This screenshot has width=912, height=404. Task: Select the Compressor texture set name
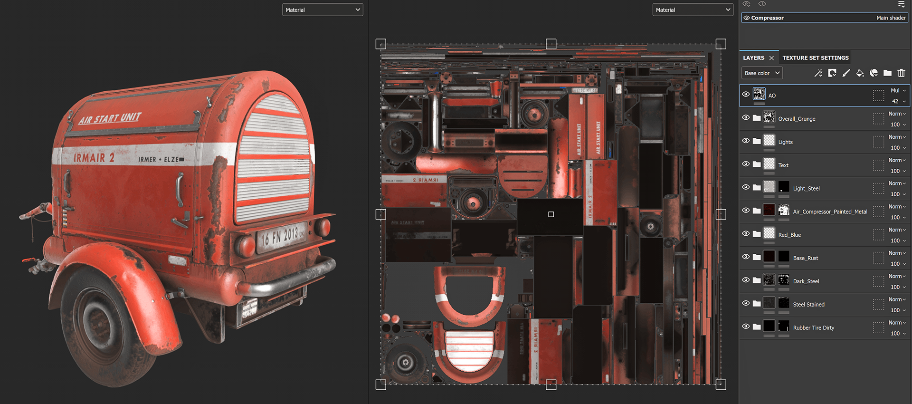coord(767,18)
